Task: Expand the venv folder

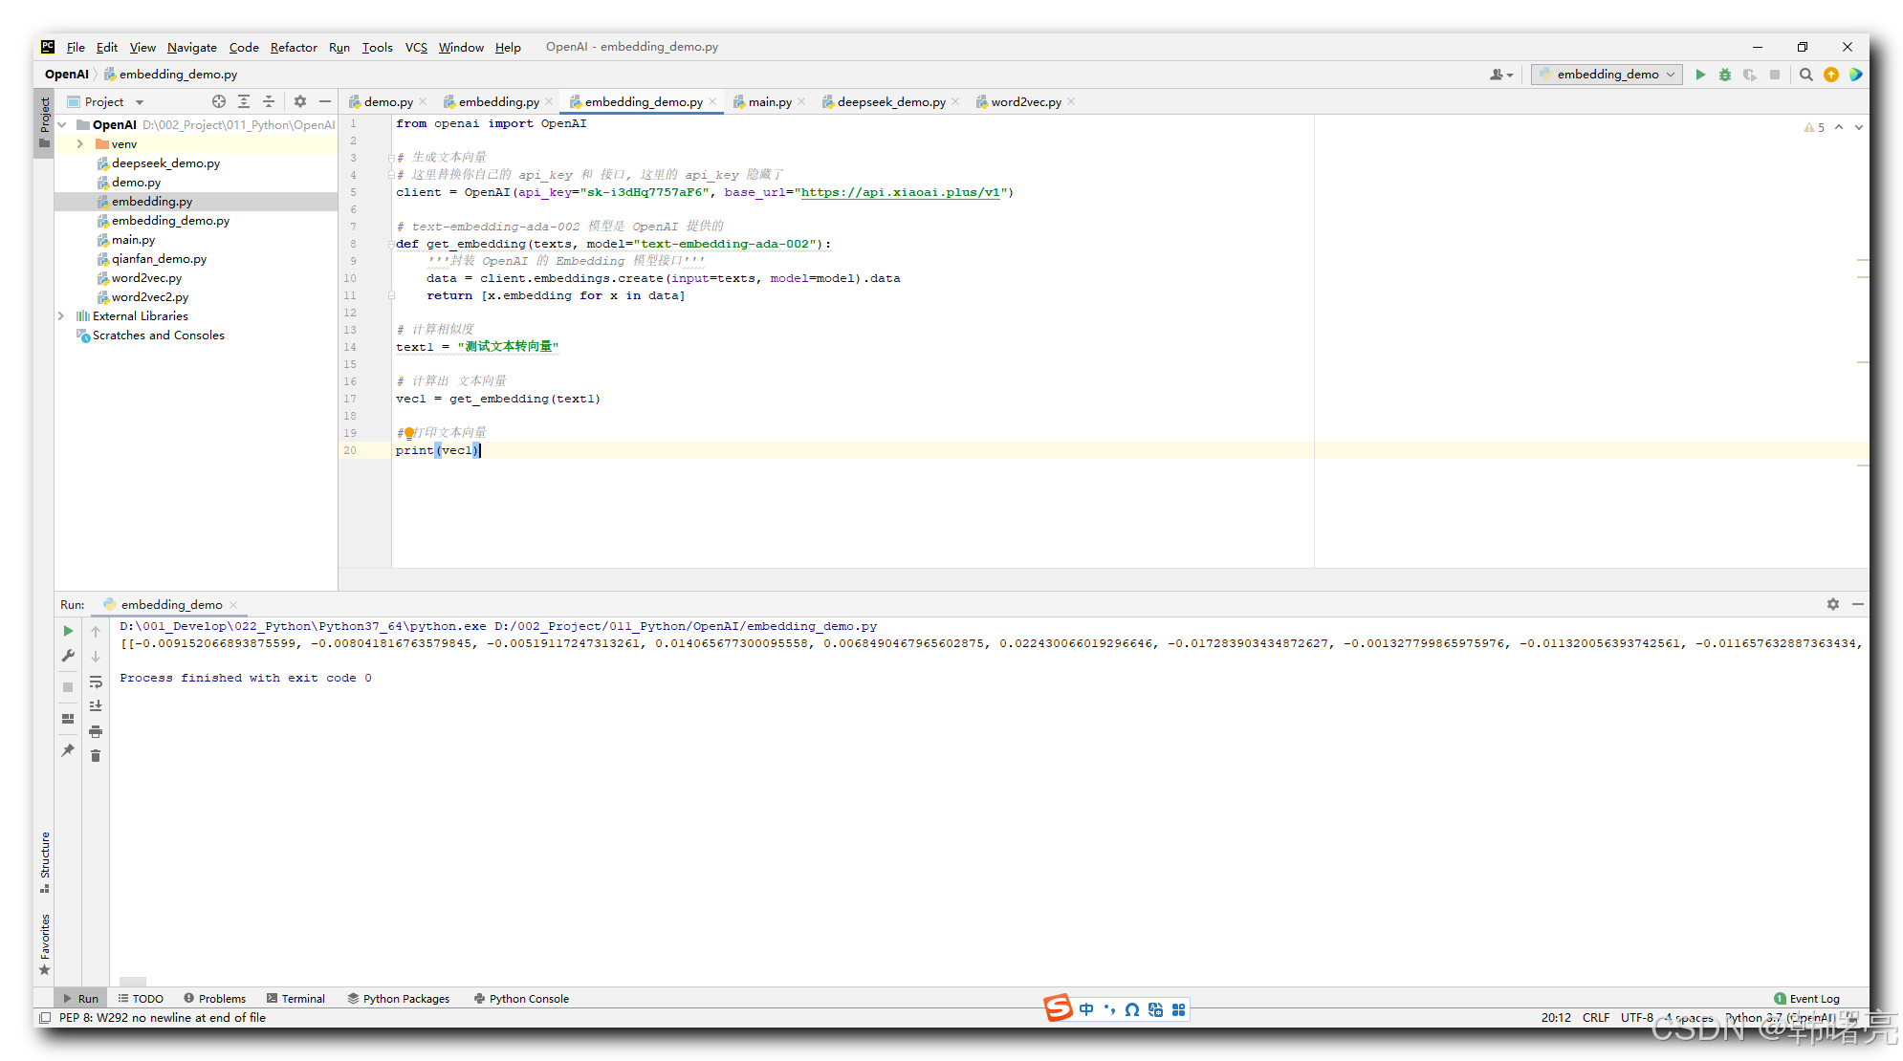Action: (80, 144)
